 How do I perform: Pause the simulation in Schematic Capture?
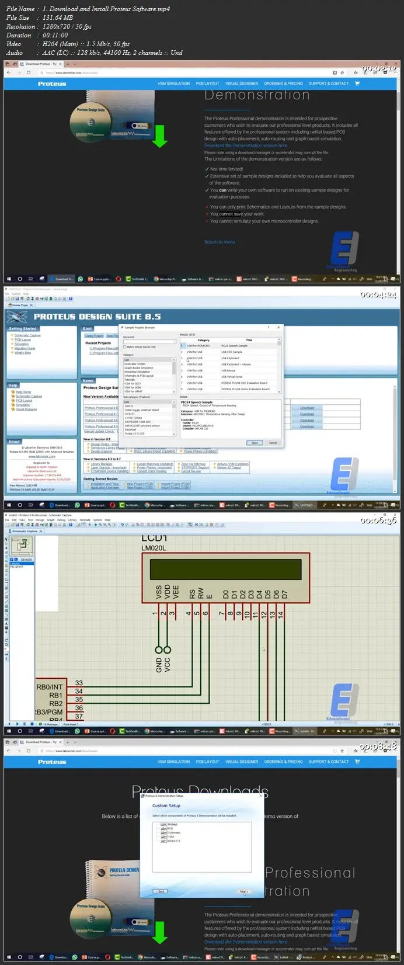24,724
